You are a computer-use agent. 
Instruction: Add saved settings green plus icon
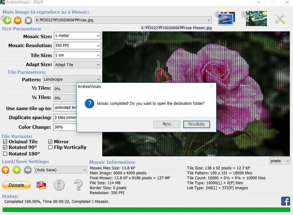[17, 170]
